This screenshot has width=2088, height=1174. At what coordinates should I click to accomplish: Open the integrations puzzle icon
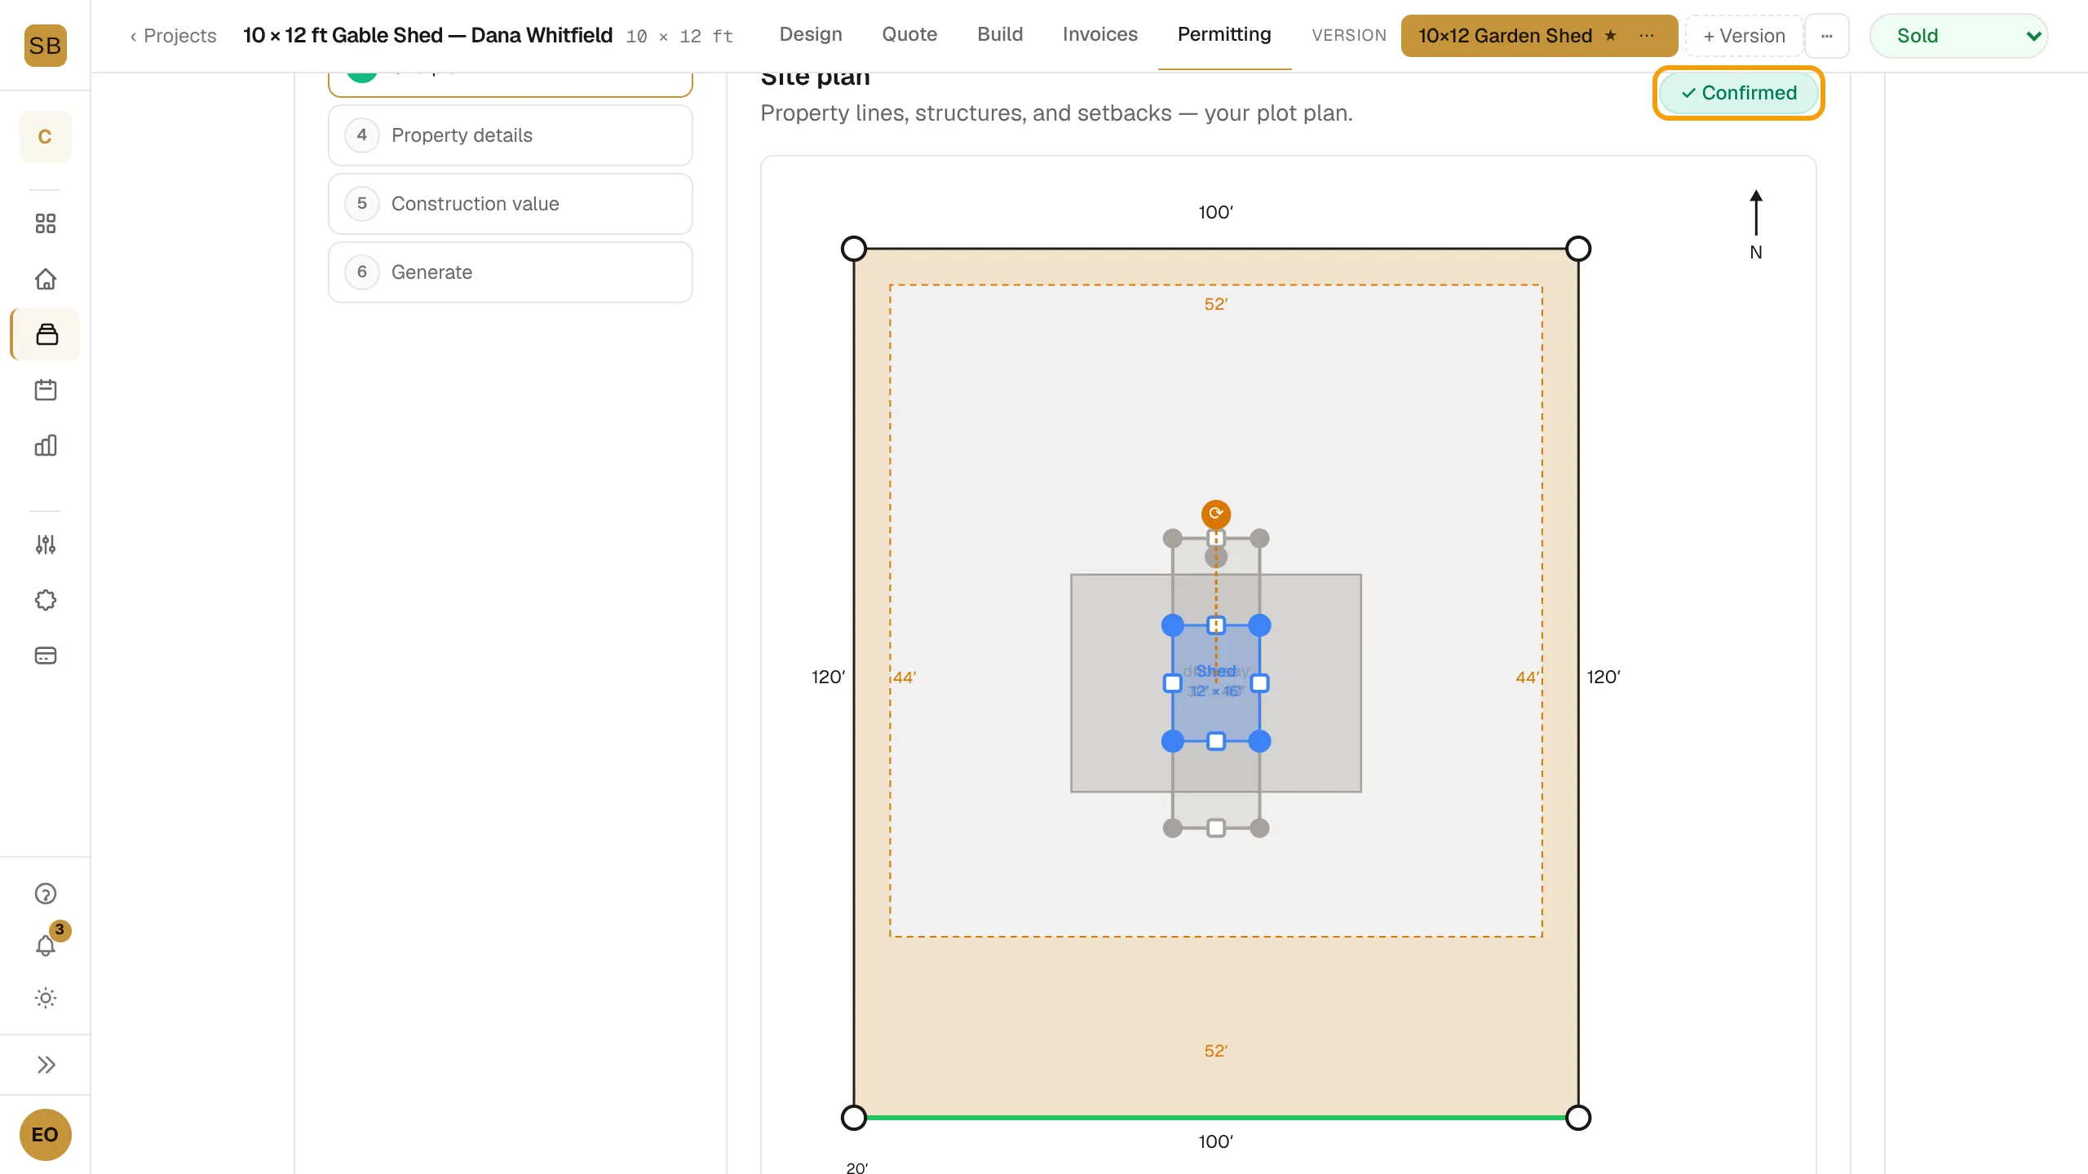tap(46, 600)
